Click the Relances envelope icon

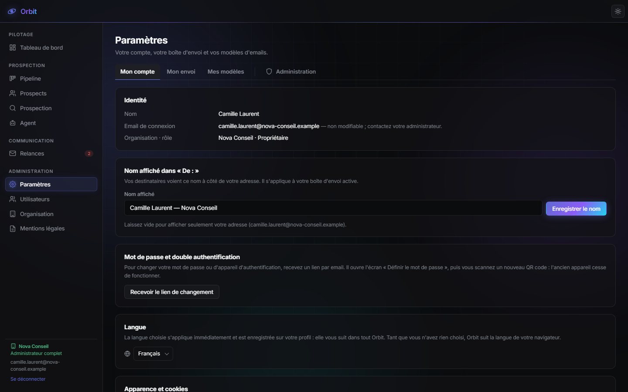(x=13, y=153)
